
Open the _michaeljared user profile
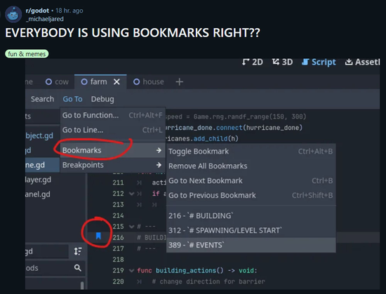(44, 19)
